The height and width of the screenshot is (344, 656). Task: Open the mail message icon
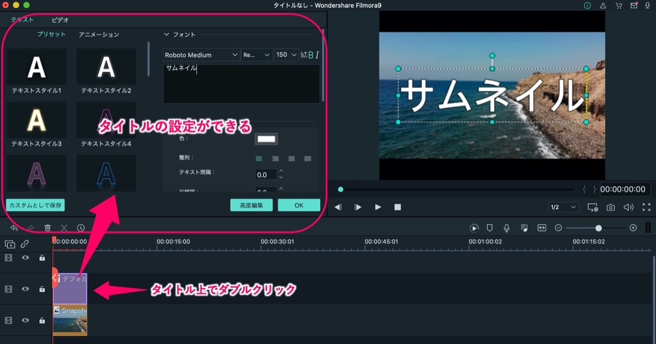click(634, 5)
